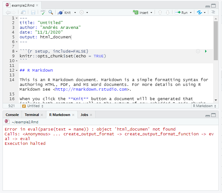Open find and replace magnifier
The height and width of the screenshot is (193, 222).
click(x=51, y=12)
